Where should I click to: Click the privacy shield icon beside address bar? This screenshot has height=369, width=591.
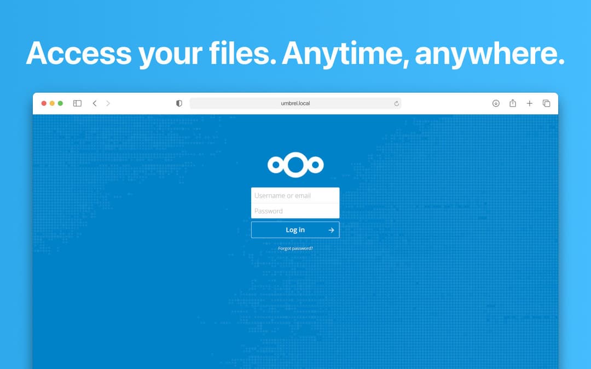click(179, 103)
